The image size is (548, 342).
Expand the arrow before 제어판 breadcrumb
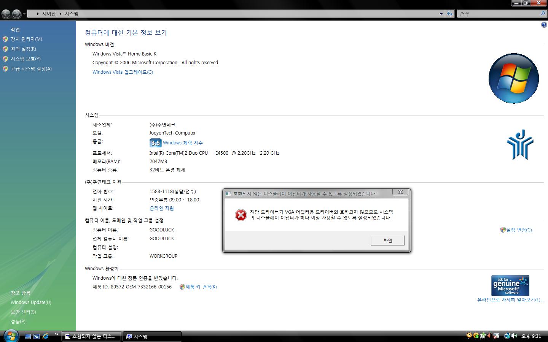[38, 14]
